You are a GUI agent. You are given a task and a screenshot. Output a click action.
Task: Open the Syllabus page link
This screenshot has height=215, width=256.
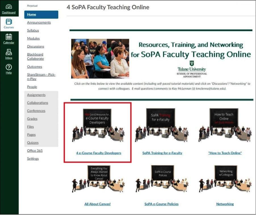33,30
